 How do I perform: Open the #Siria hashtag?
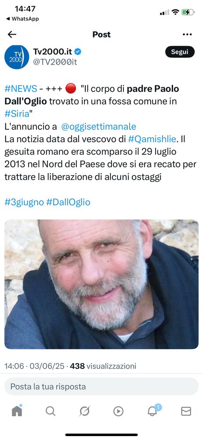(x=17, y=114)
